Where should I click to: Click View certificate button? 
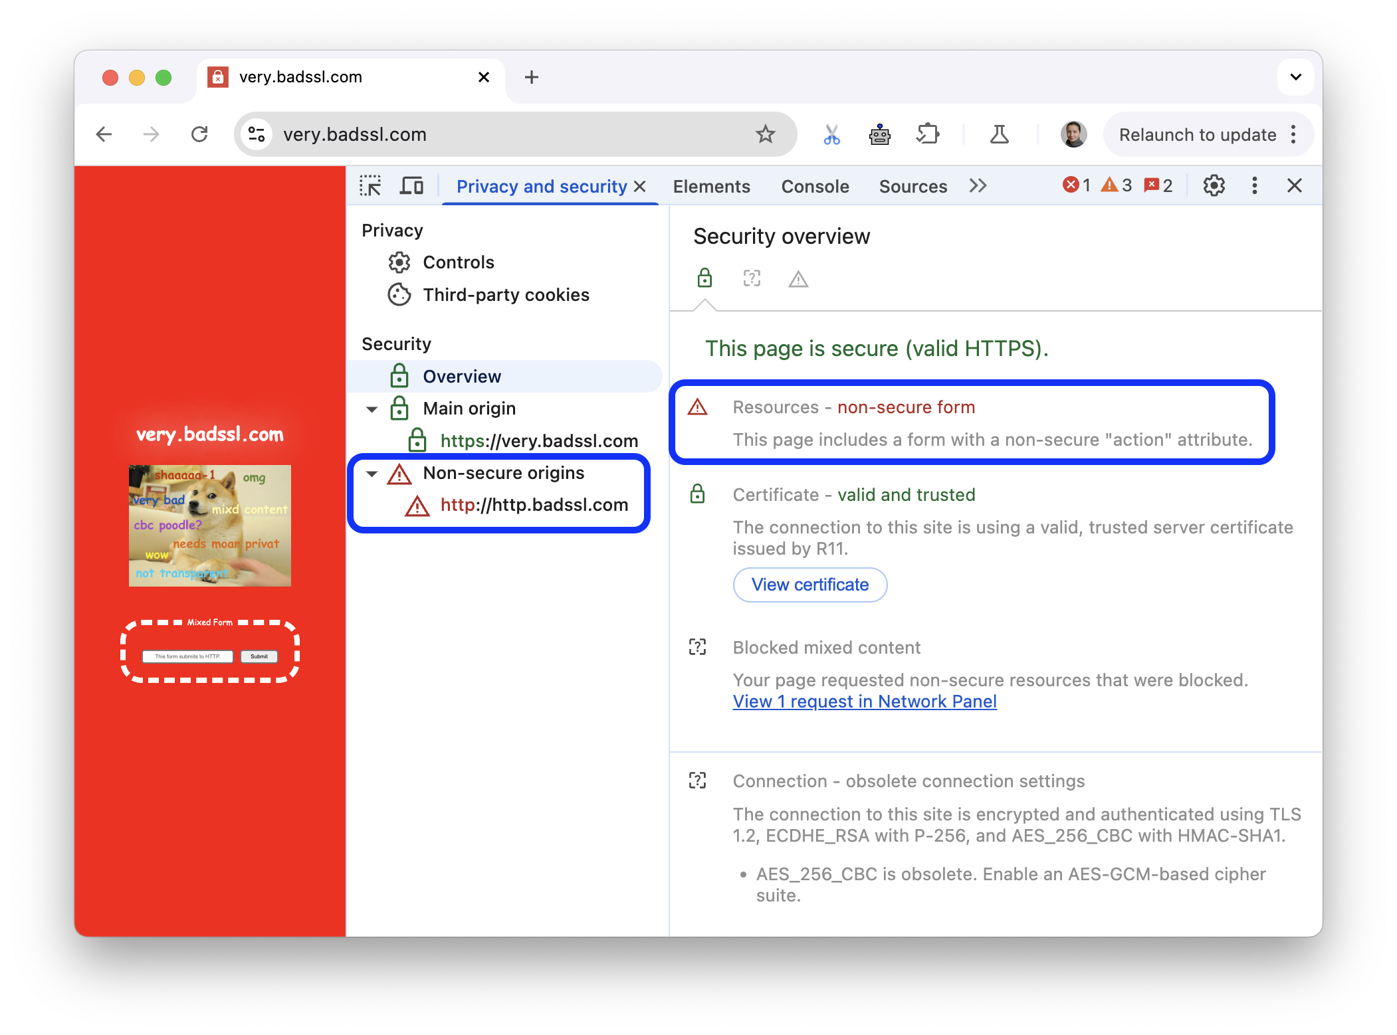[809, 585]
